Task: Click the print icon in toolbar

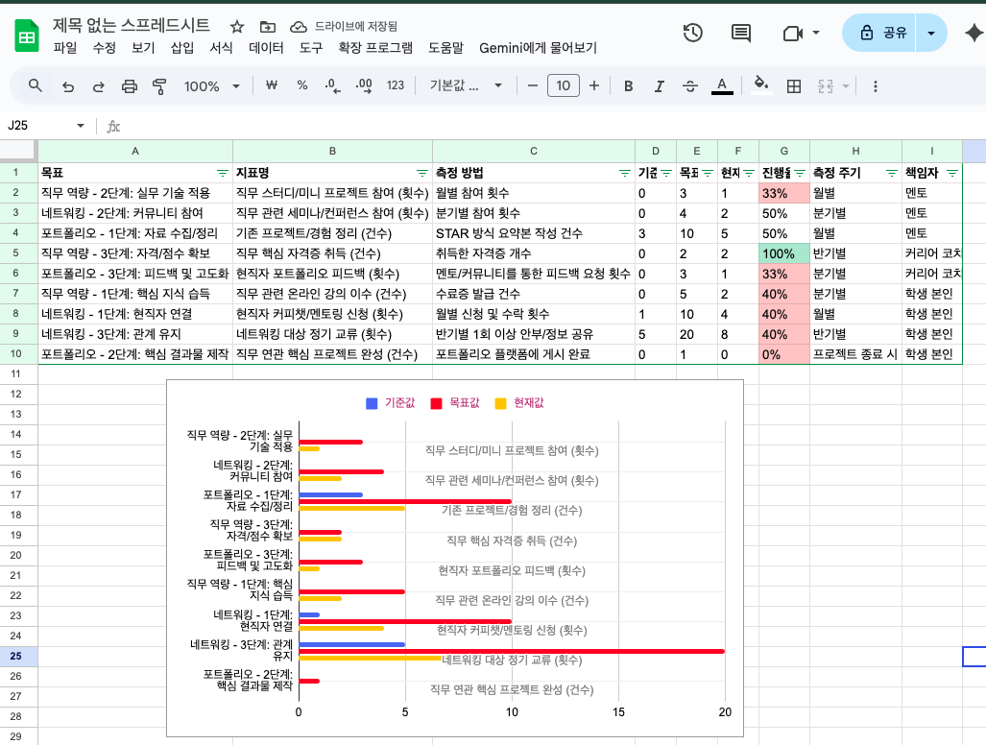Action: [130, 86]
